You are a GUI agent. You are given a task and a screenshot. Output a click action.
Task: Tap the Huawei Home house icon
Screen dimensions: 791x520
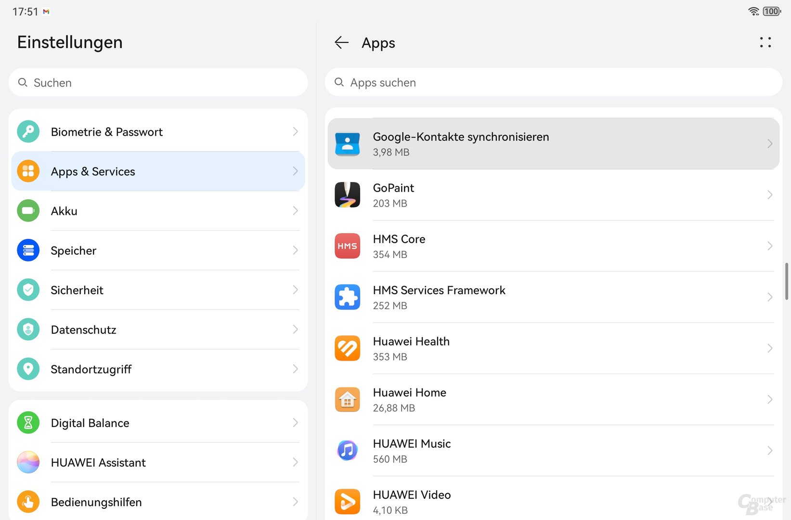347,399
